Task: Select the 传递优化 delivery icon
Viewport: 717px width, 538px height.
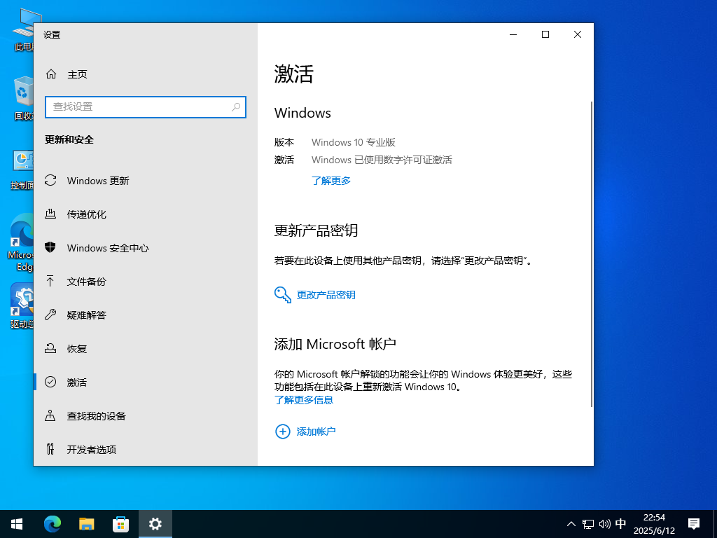Action: (50, 214)
